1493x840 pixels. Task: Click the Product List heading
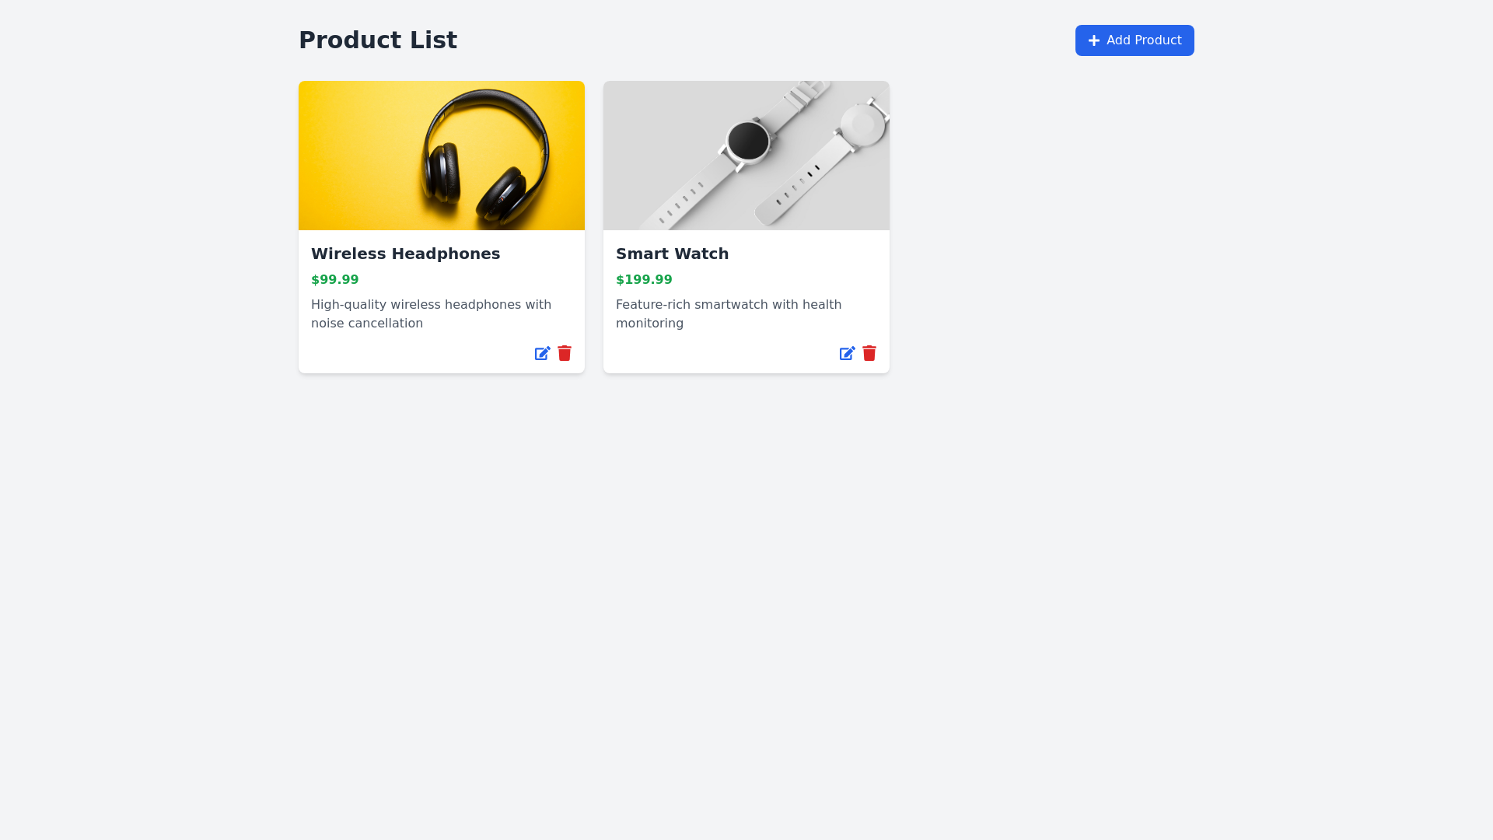click(x=378, y=40)
